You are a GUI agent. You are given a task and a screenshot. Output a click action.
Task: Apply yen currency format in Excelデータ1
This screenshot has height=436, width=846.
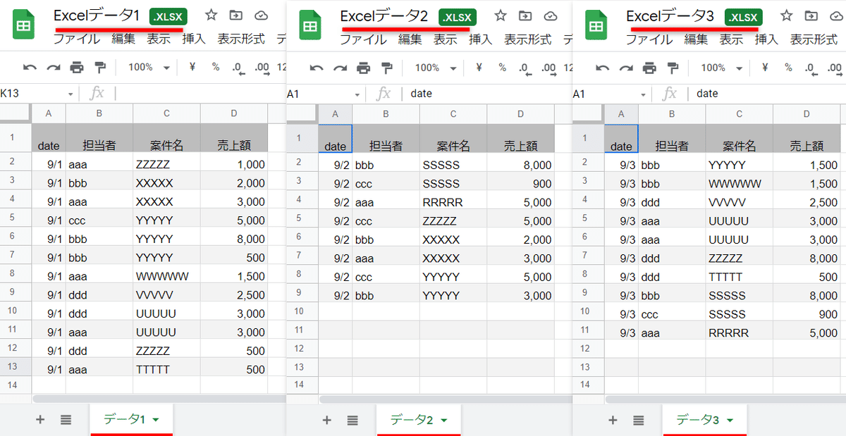[x=192, y=68]
